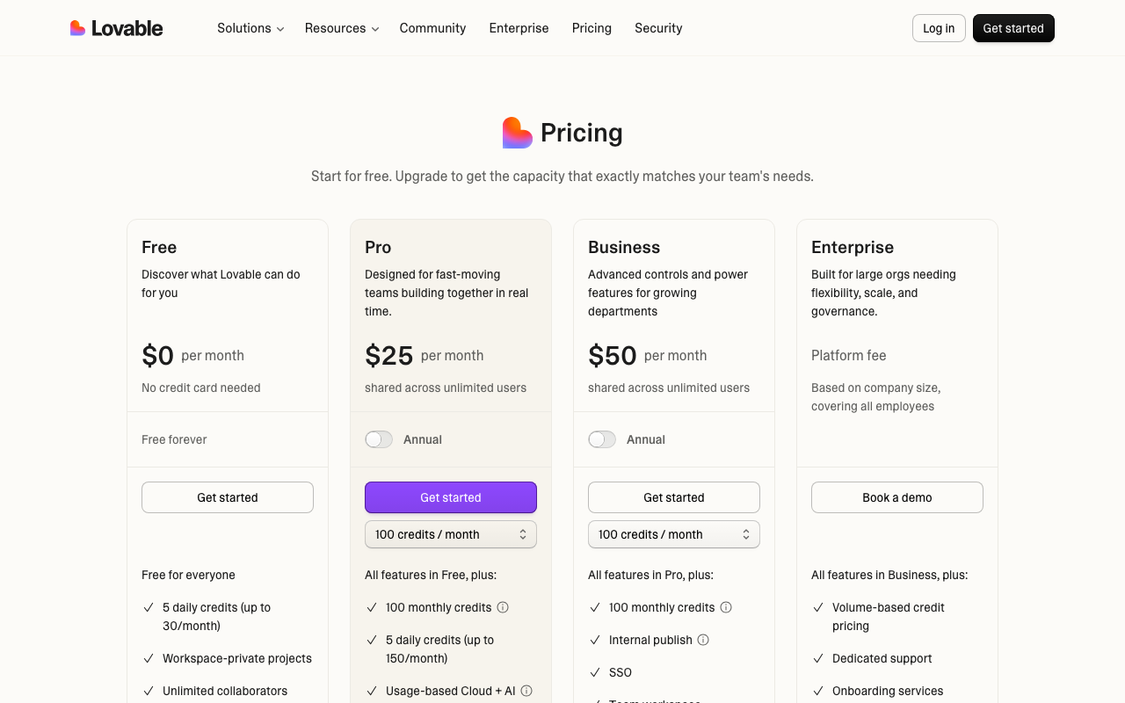Image resolution: width=1125 pixels, height=703 pixels.
Task: Open Business plan credits per month dropdown
Action: (674, 534)
